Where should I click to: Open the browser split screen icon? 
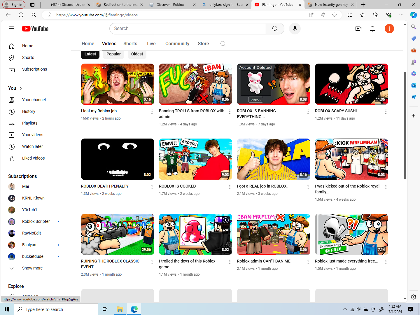350,15
